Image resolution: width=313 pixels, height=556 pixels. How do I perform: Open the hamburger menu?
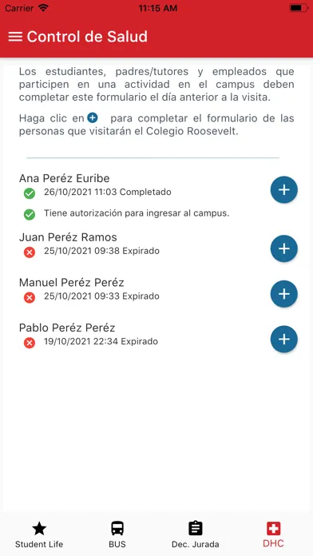click(15, 37)
